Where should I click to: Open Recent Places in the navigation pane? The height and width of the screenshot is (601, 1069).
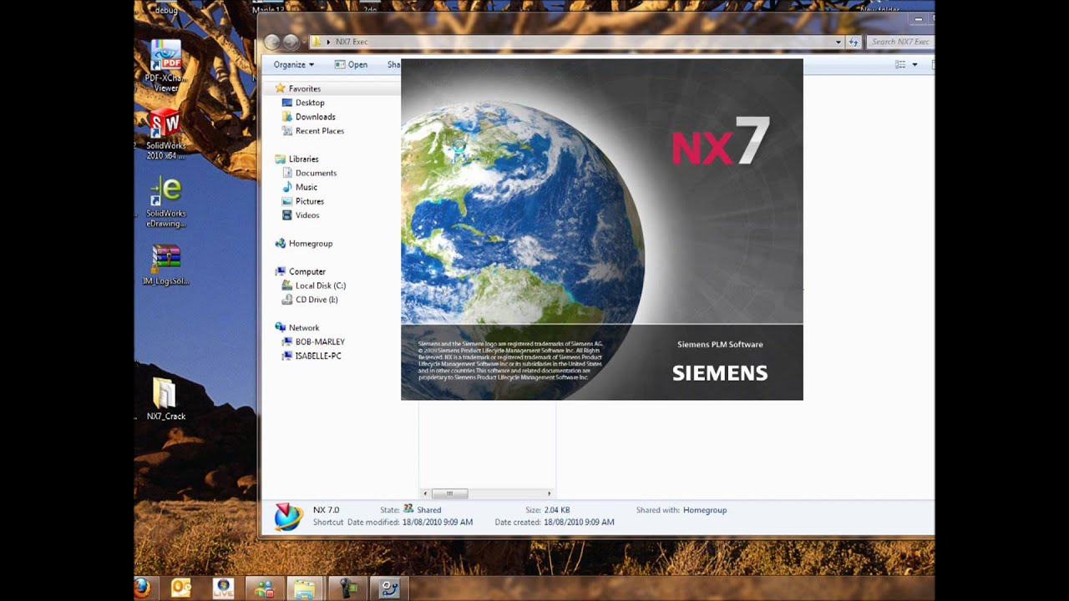pos(319,131)
